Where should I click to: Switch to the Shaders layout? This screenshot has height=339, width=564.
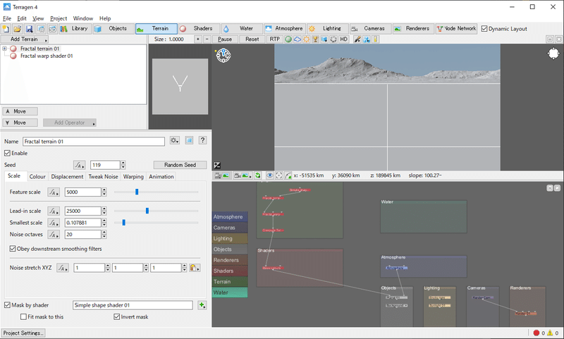[198, 29]
